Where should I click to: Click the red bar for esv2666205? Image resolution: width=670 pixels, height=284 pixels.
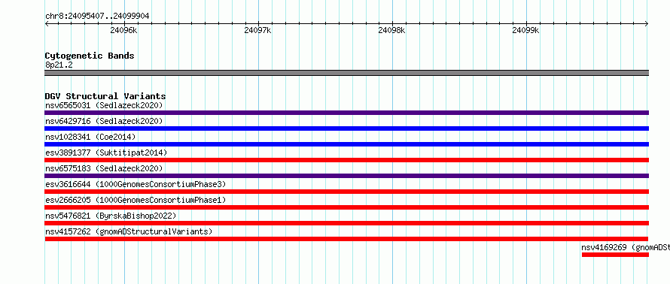pos(346,207)
